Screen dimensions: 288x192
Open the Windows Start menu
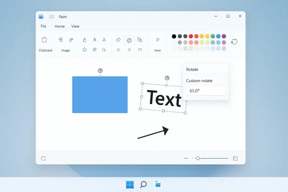(x=130, y=184)
